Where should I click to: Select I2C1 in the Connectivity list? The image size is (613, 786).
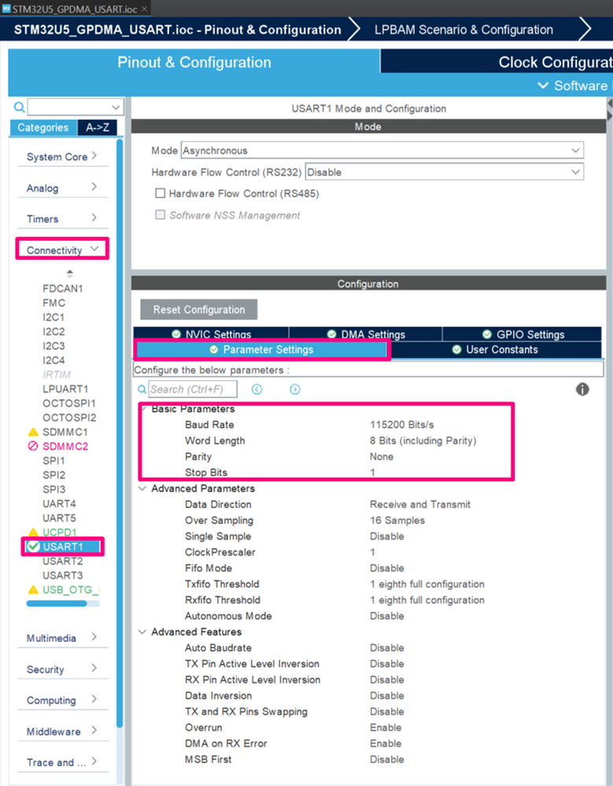(x=54, y=317)
